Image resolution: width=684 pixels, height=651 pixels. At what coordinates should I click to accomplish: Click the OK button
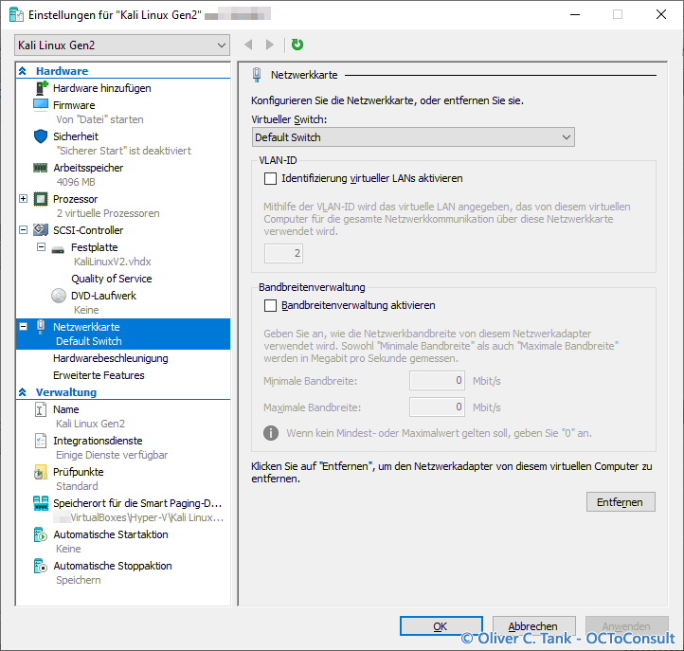tap(441, 626)
